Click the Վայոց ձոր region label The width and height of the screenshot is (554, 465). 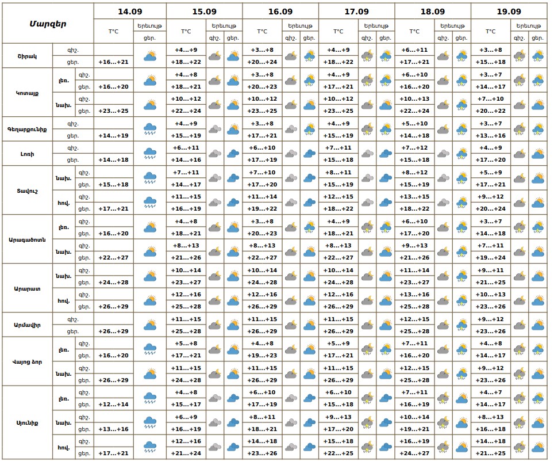[x=28, y=362]
